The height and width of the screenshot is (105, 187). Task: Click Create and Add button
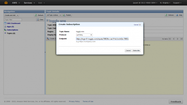10,15
